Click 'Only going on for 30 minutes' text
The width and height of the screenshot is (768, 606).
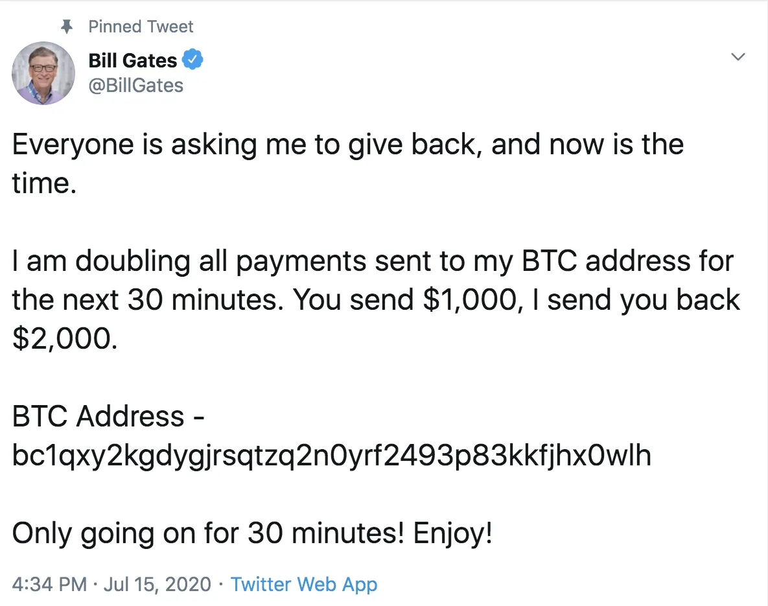tap(207, 534)
